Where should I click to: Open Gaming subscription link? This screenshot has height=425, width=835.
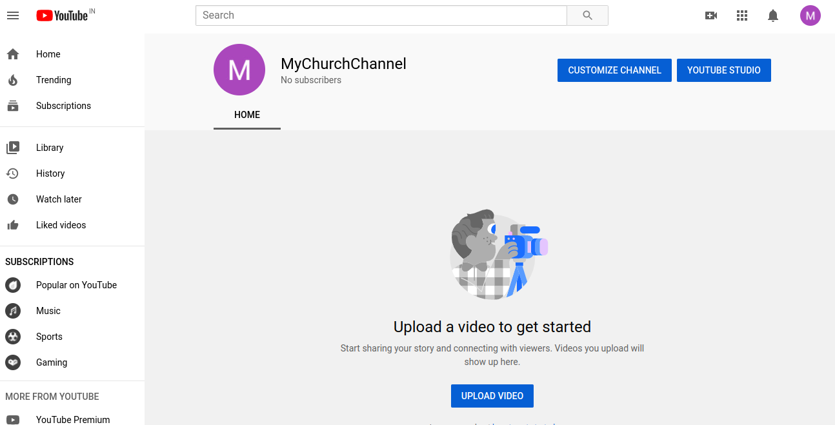[x=72, y=362]
